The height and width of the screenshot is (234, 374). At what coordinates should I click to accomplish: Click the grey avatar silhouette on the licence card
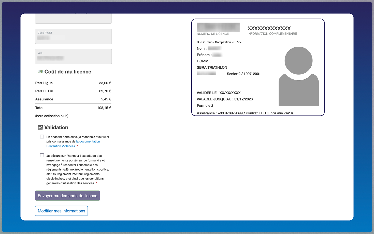click(x=298, y=76)
